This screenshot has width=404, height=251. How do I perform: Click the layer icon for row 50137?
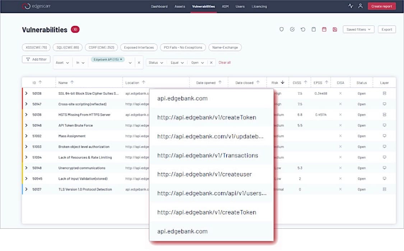click(384, 189)
